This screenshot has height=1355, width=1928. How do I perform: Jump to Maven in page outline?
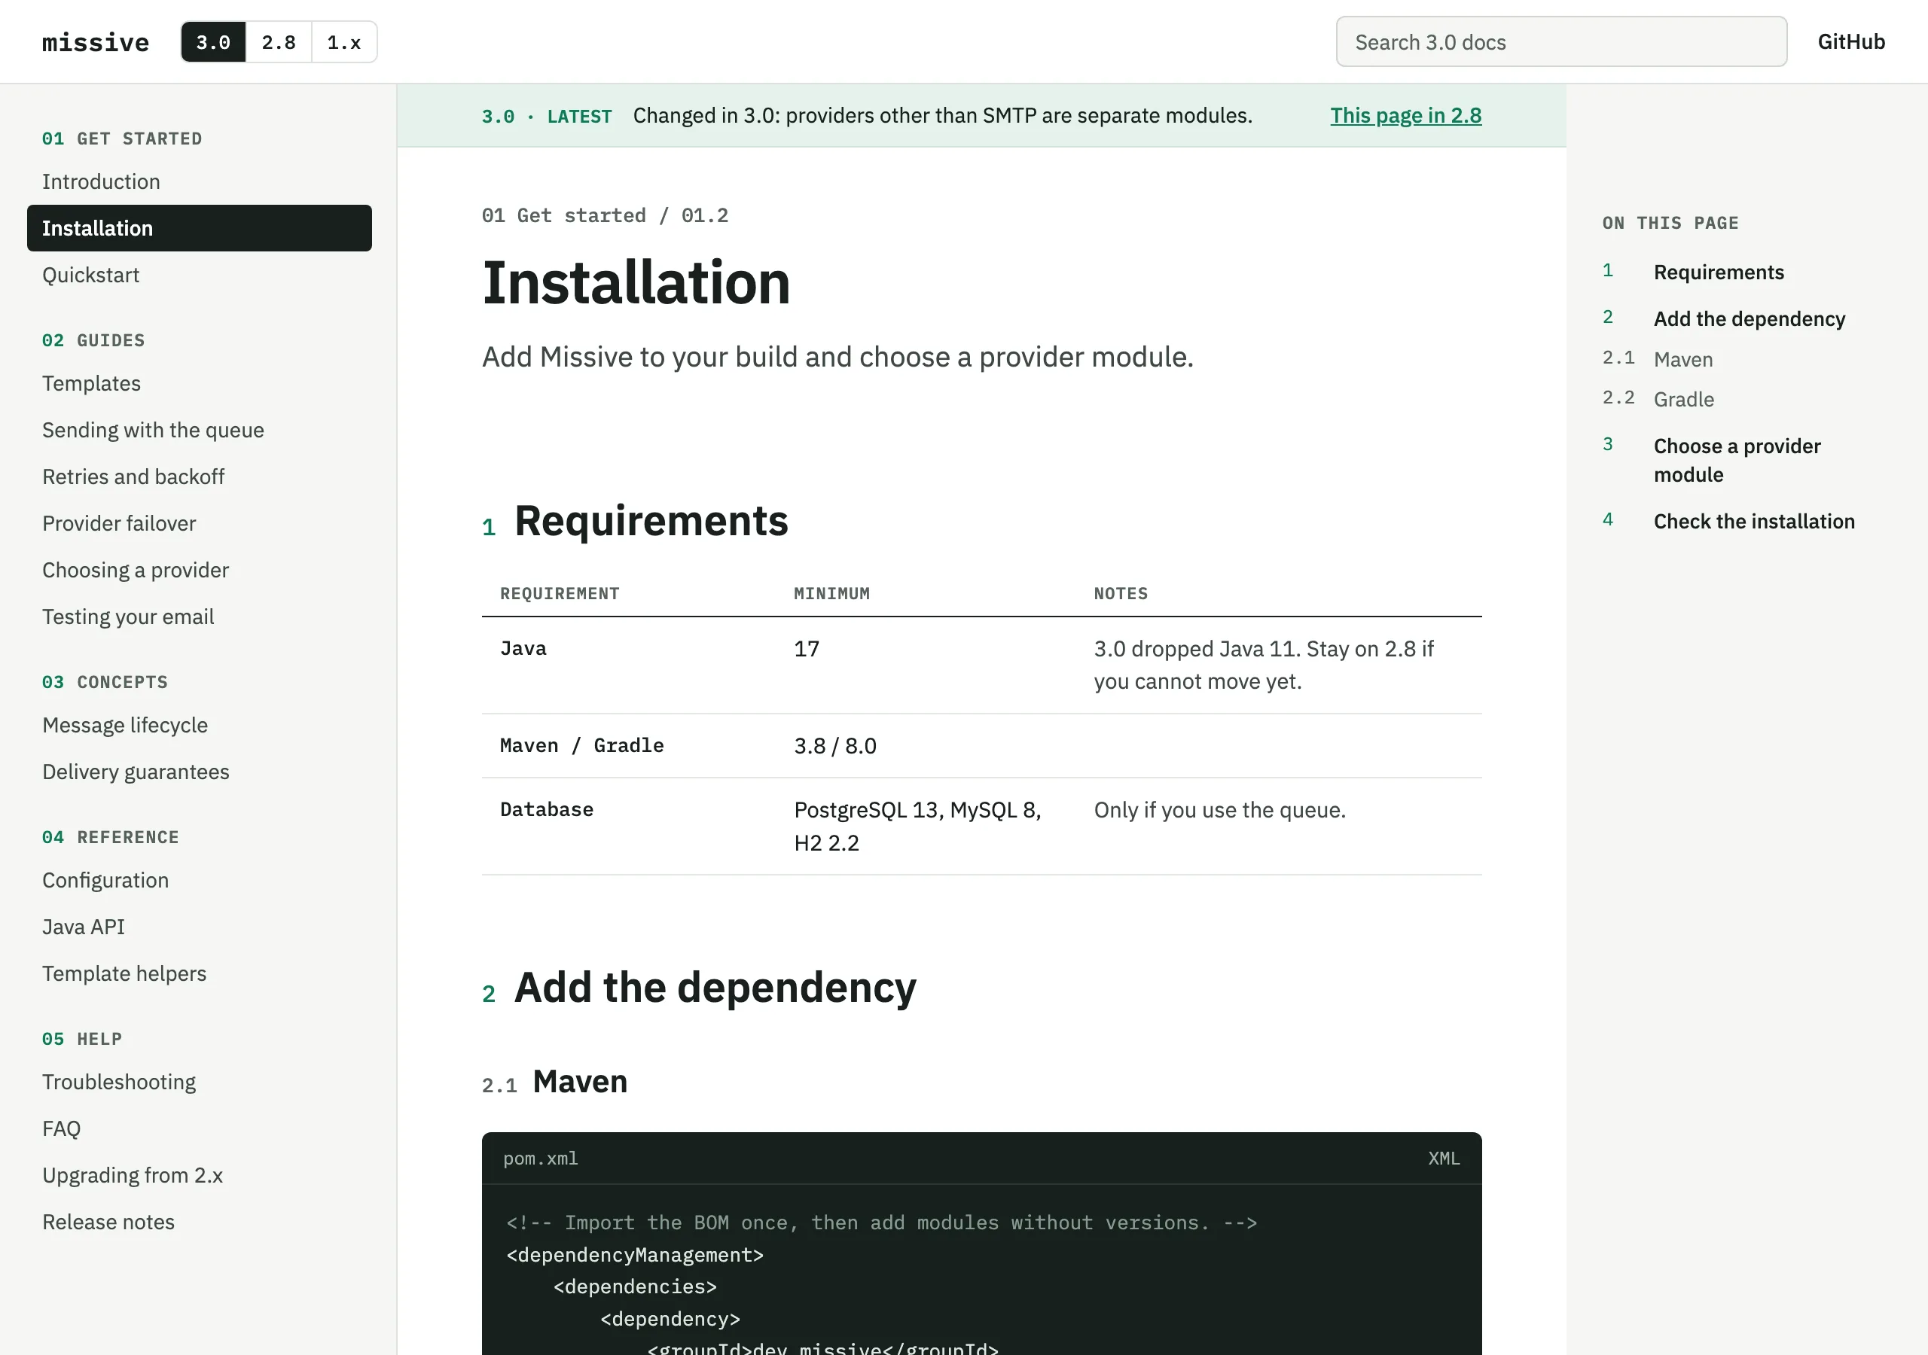click(x=1682, y=359)
